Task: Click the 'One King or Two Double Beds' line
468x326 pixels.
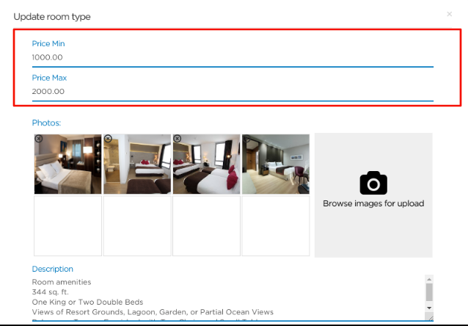Action: [x=87, y=302]
